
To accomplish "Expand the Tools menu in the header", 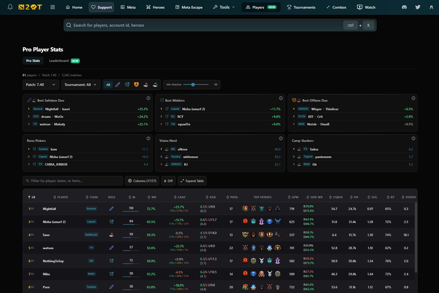I will click(x=224, y=7).
